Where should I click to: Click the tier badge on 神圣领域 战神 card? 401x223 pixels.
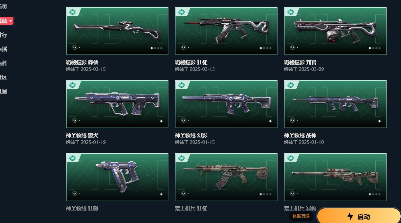tap(291, 85)
